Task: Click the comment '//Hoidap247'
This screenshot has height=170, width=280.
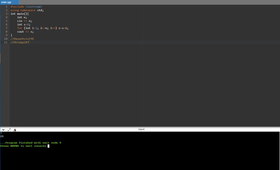Action: coord(20,42)
